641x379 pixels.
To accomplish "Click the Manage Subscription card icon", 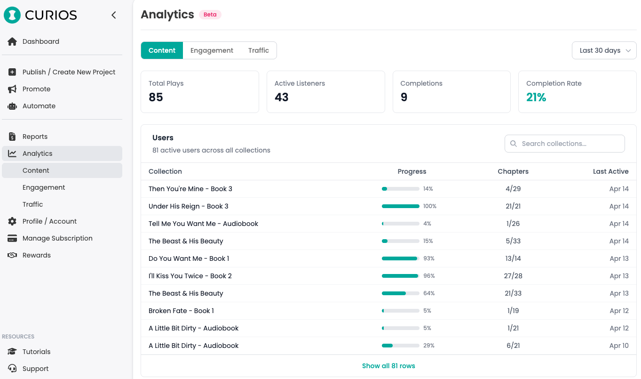I will [12, 238].
